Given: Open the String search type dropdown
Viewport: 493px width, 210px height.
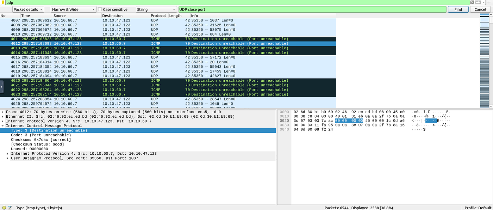Looking at the screenshot, I should [x=156, y=10].
